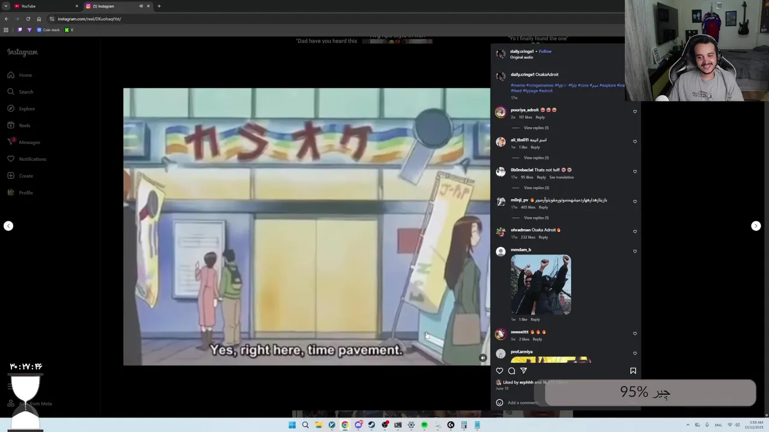
Task: Reply to pouriya_adroit's comment
Action: click(540, 118)
